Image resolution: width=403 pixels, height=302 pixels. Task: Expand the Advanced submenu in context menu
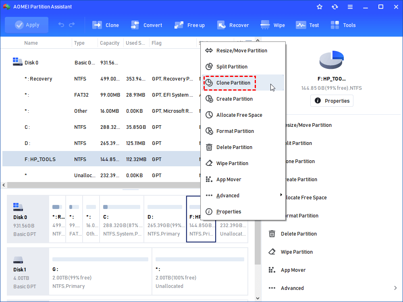point(243,195)
